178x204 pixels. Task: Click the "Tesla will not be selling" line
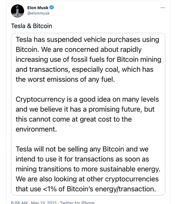[x=82, y=149]
